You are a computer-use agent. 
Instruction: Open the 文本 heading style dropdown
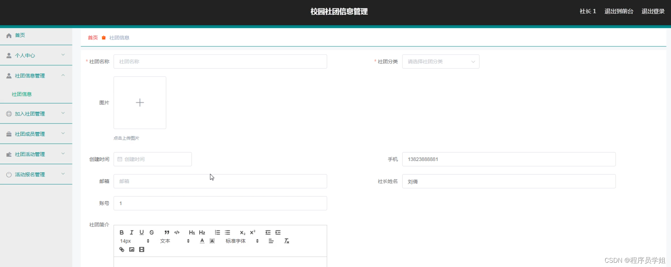pyautogui.click(x=174, y=241)
